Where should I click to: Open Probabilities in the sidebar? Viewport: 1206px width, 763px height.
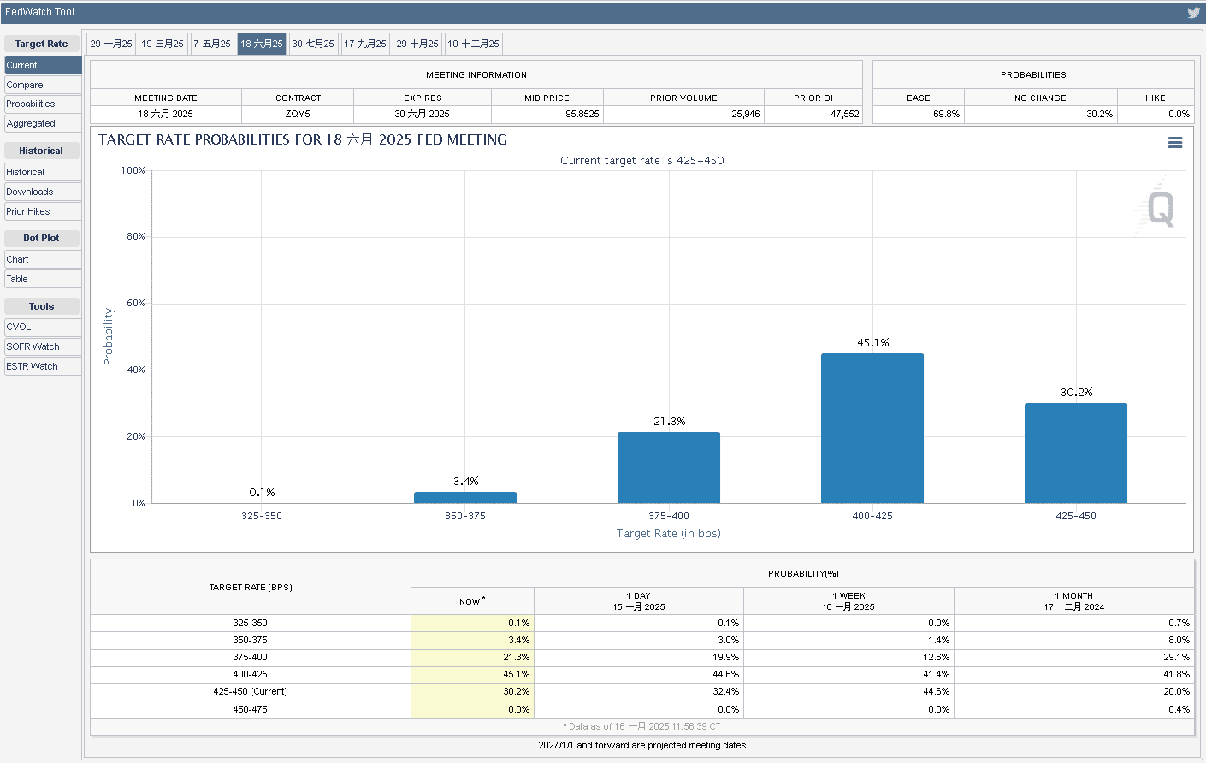pyautogui.click(x=43, y=104)
